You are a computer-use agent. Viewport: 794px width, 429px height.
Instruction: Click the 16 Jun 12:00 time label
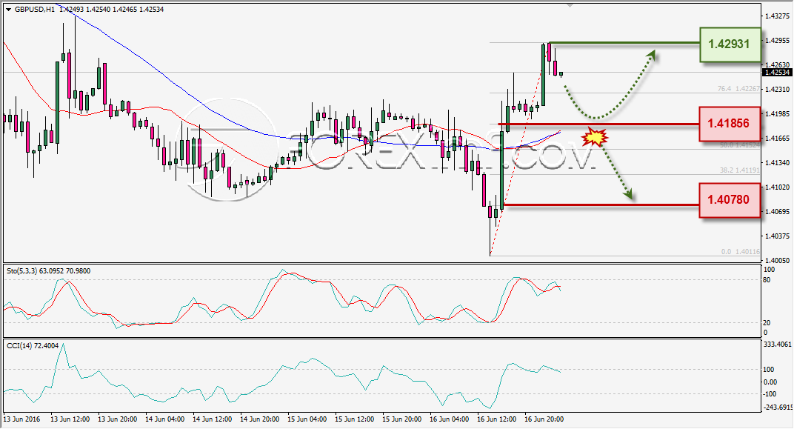click(x=497, y=419)
